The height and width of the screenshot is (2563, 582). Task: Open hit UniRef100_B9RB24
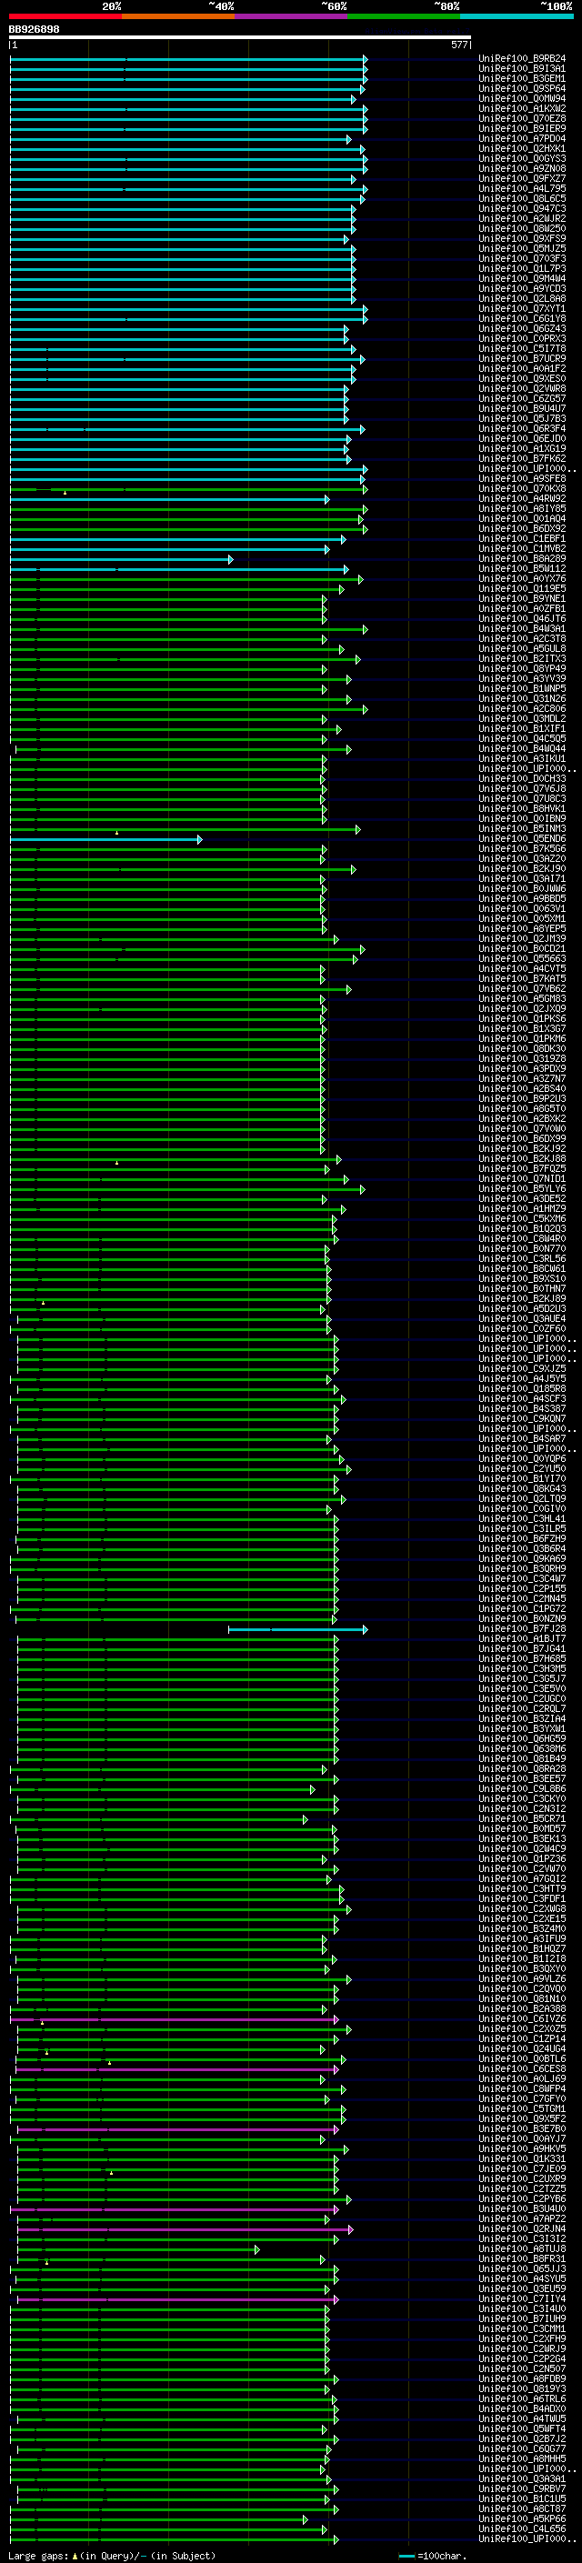pyautogui.click(x=522, y=59)
